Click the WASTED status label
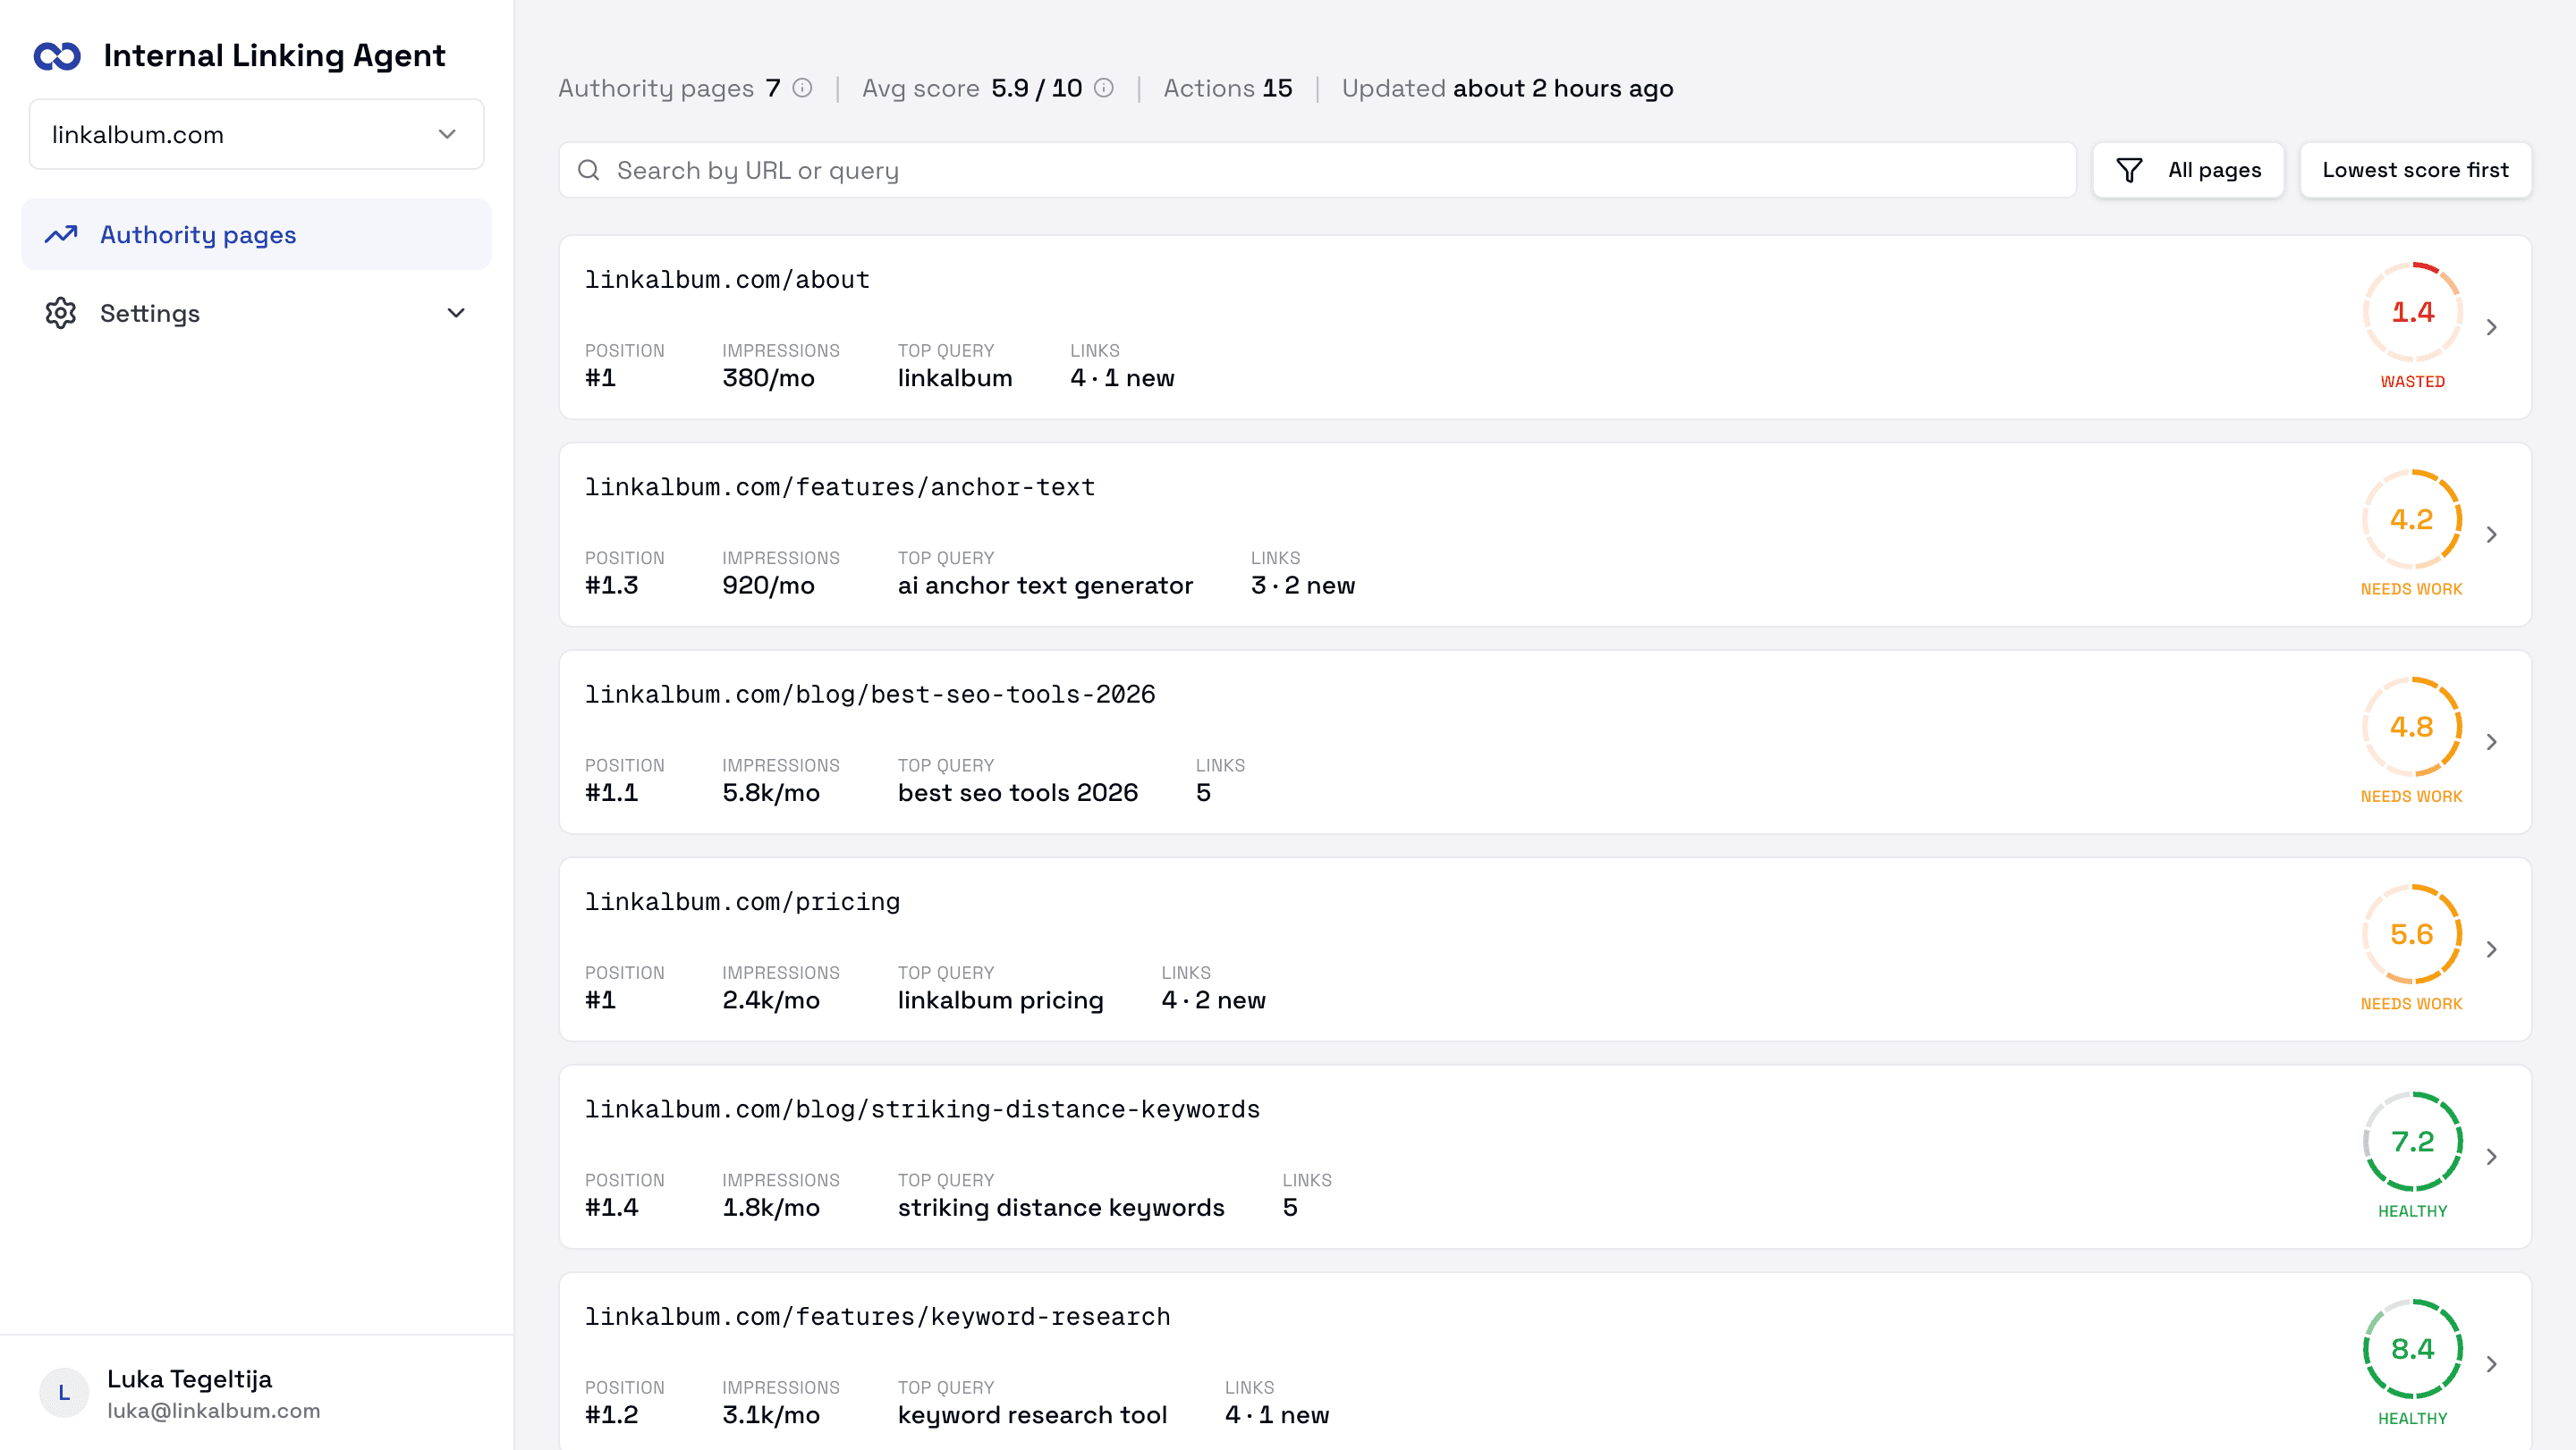The image size is (2576, 1450). coord(2412,382)
